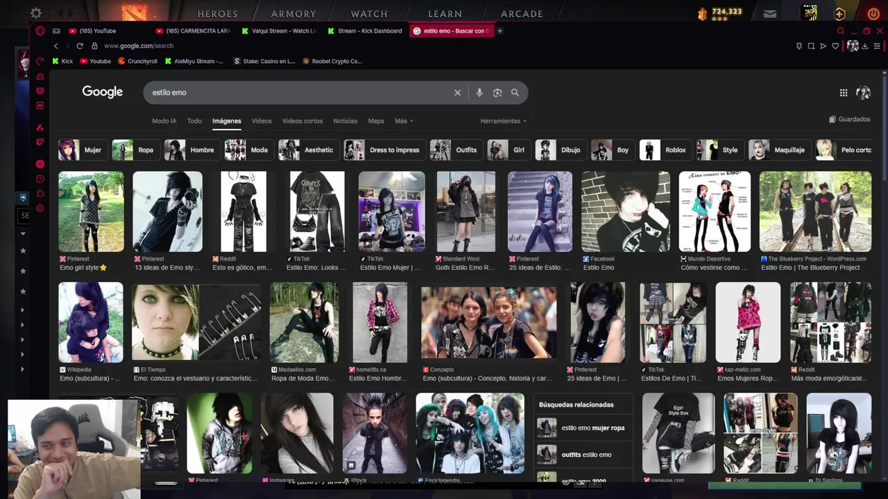Filter images by Aesthetic chip
The height and width of the screenshot is (499, 888).
[x=307, y=150]
